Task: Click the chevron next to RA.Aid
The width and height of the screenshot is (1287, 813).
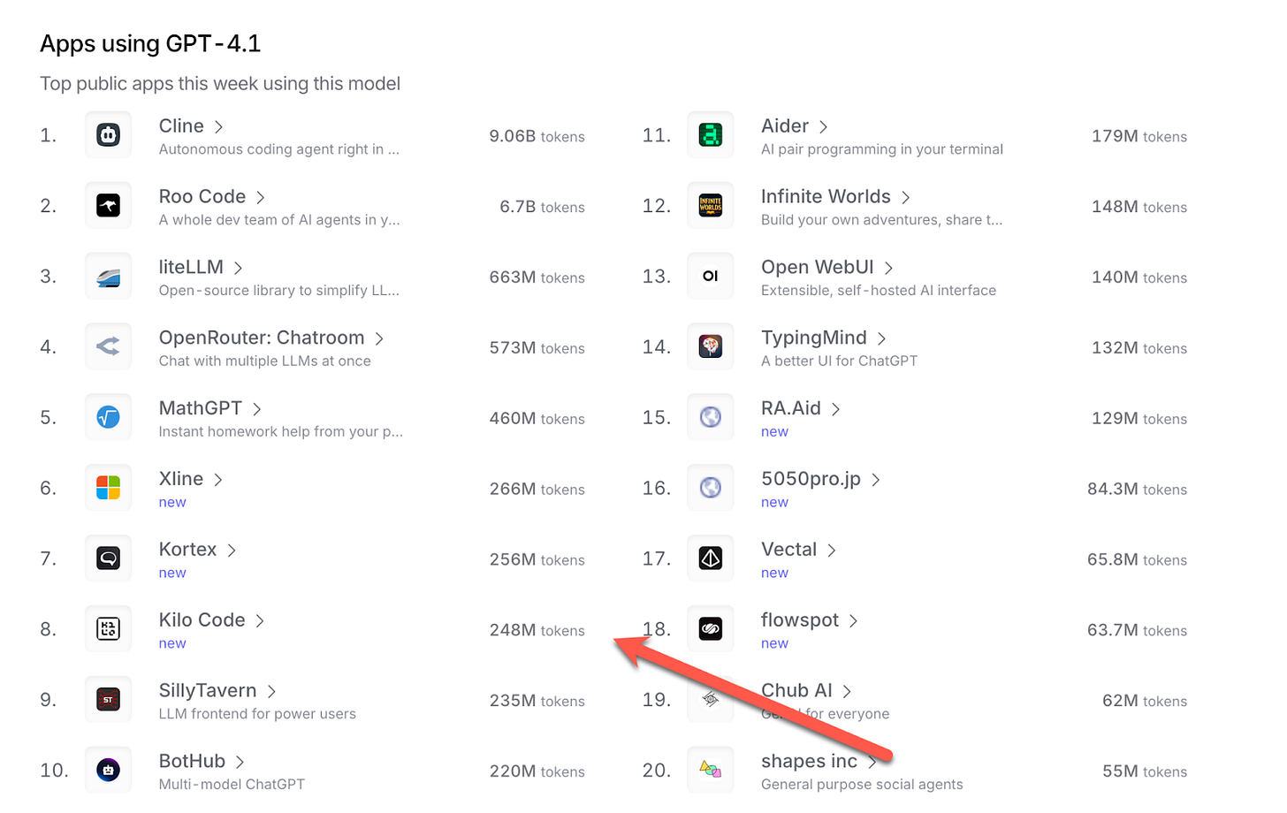Action: tap(835, 409)
